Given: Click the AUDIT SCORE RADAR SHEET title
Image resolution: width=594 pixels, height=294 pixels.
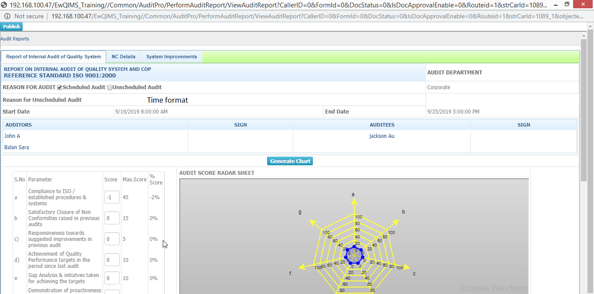Looking at the screenshot, I should coord(217,173).
